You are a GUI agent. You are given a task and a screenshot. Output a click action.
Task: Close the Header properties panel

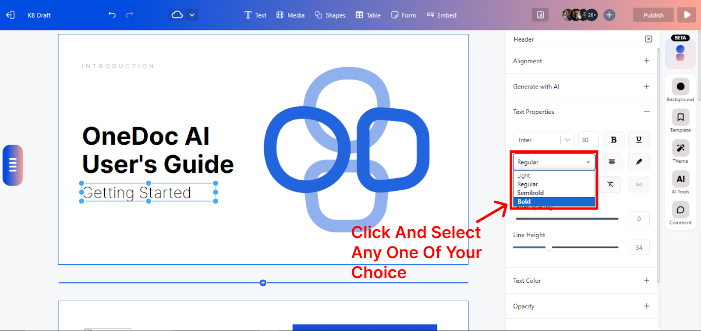coord(648,39)
